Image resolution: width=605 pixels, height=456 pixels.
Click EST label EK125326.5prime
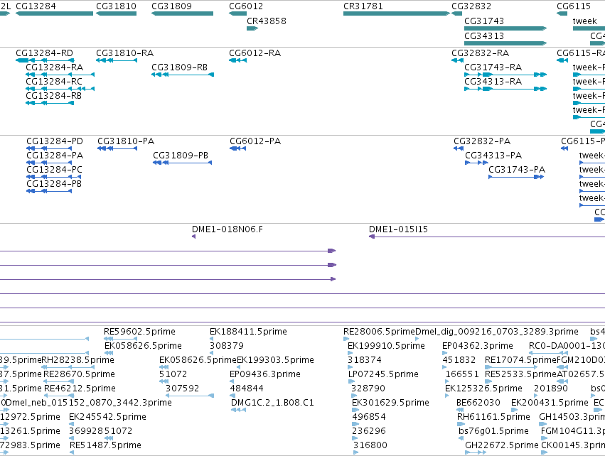[x=483, y=389]
